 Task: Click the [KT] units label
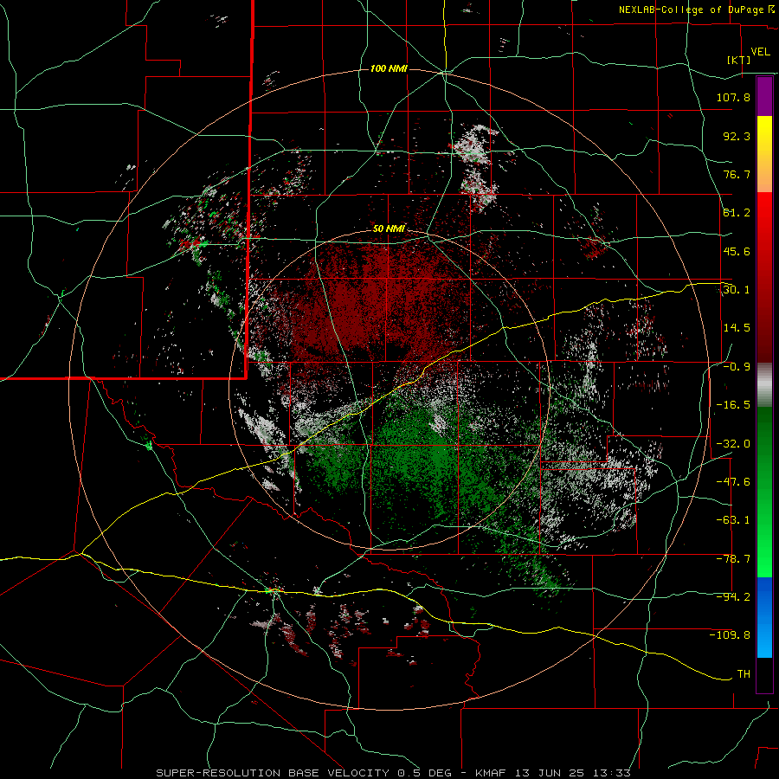coord(738,60)
